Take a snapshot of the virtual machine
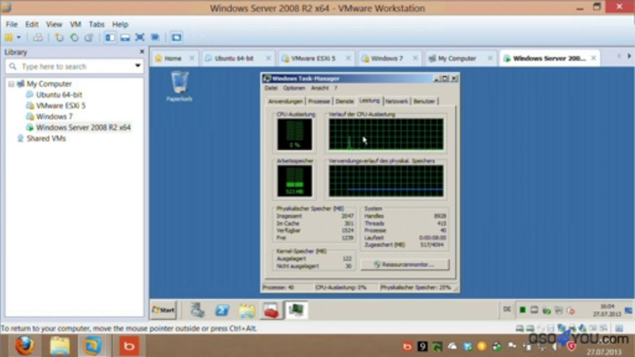Image resolution: width=635 pixels, height=357 pixels. (x=59, y=37)
